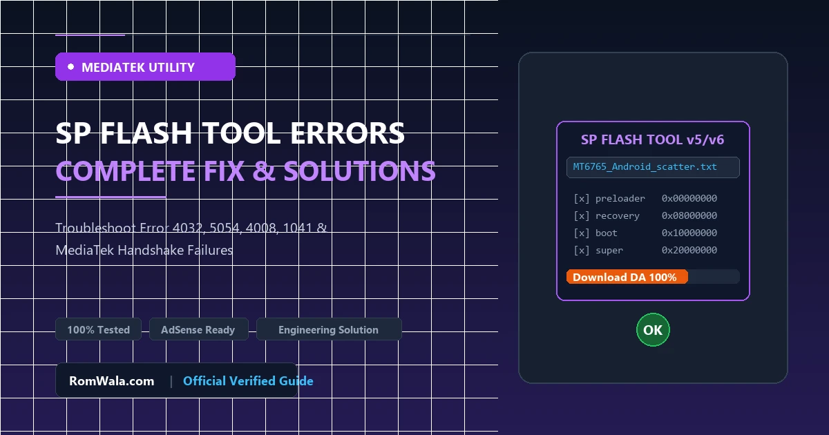
Task: Click the MediaTek Handshake Failures line
Action: click(x=144, y=250)
